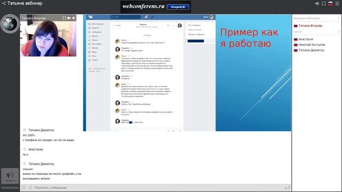The image size is (342, 192).
Task: Click the Гости section header
Action: (x=297, y=32)
